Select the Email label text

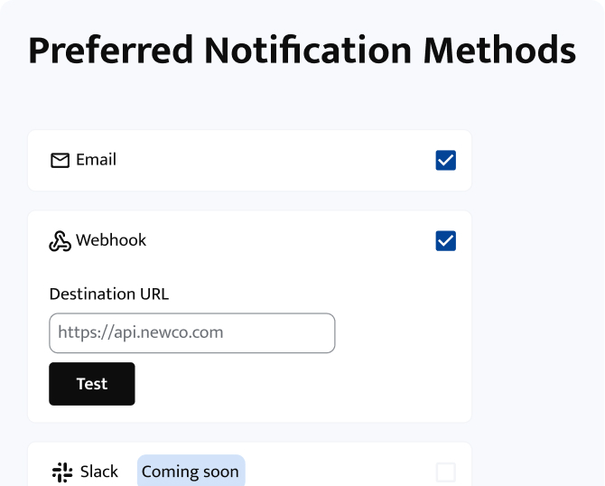96,160
